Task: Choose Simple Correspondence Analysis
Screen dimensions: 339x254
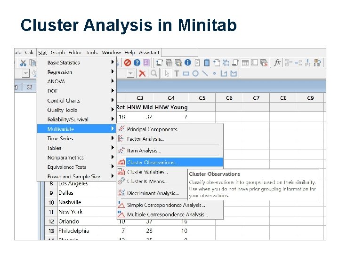Action: click(x=170, y=205)
